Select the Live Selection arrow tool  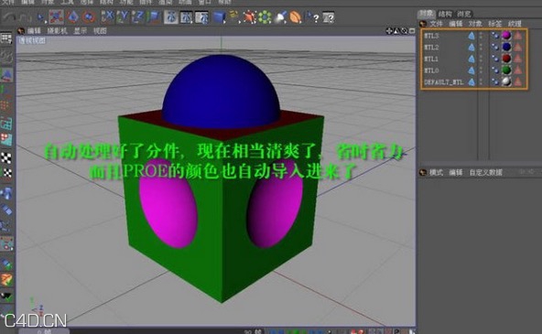click(41, 16)
